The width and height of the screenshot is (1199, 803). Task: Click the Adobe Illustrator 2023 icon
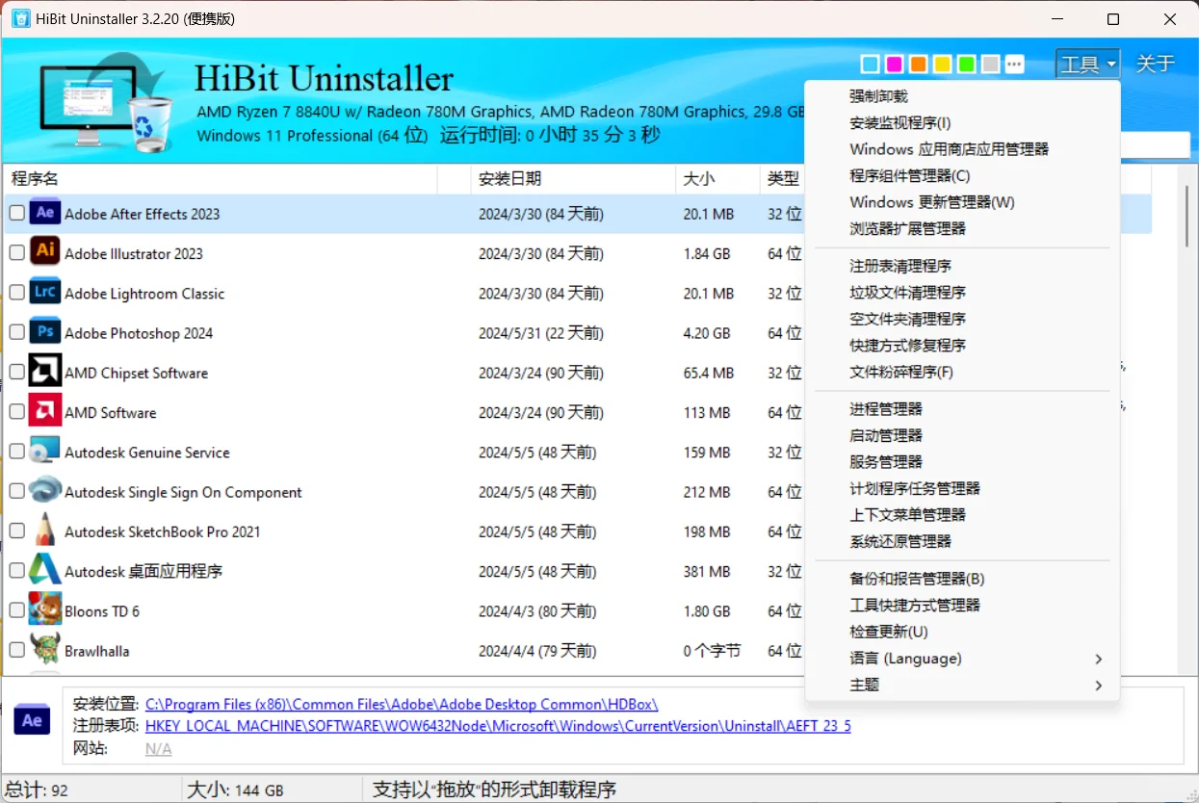pos(44,253)
